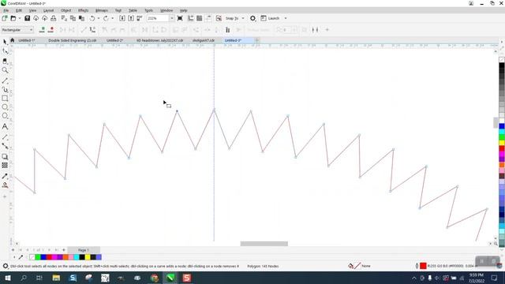Click the Redo arrow icon

106,18
